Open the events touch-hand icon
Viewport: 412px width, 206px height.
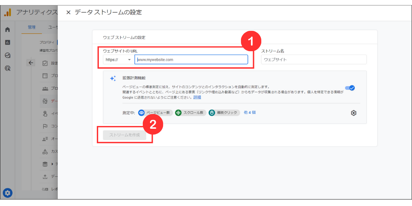pos(45,114)
